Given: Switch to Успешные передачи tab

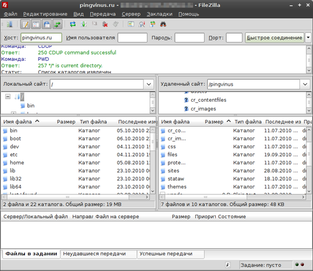Looking at the screenshot, I should point(171,253).
